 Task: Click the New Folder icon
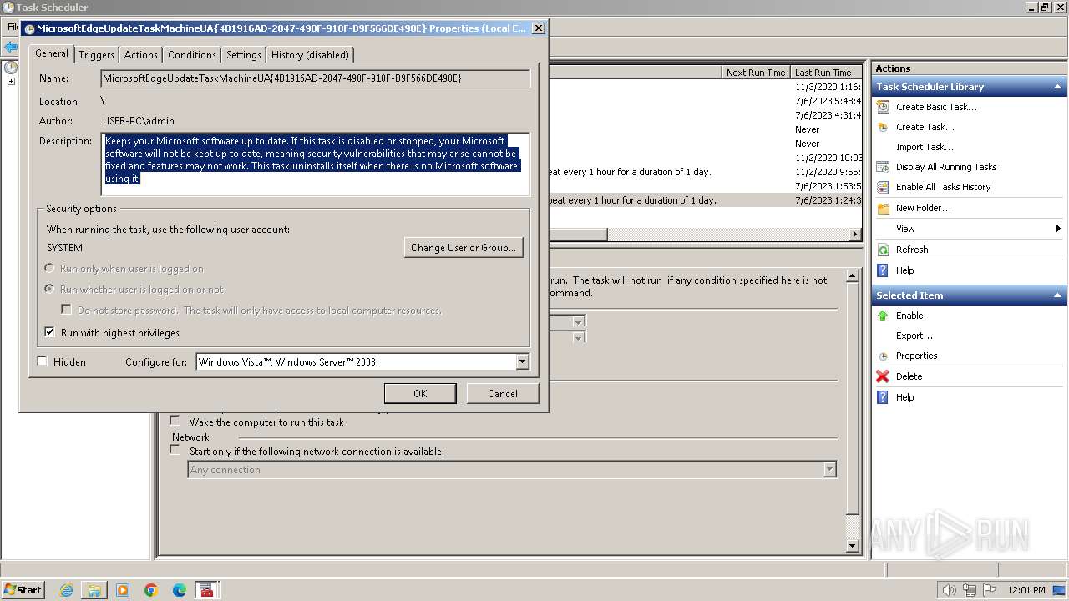click(883, 208)
